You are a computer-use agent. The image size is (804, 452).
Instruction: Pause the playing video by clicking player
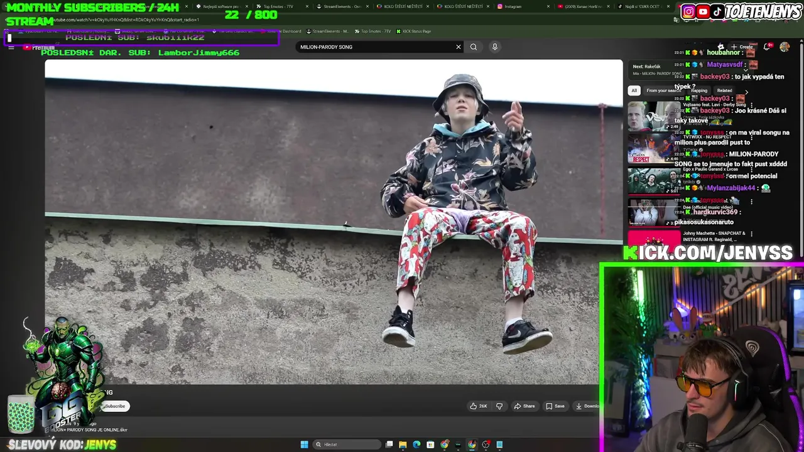click(334, 222)
